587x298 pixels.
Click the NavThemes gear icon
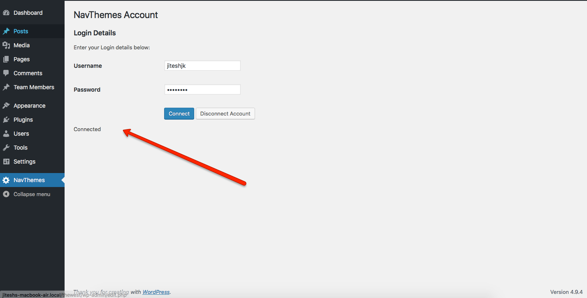6,180
